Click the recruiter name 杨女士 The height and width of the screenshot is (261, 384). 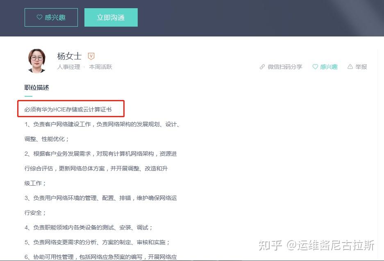(69, 56)
